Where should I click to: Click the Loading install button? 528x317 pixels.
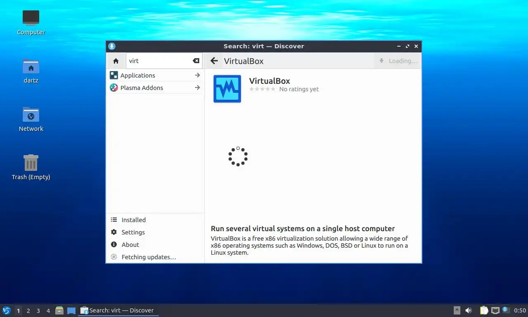coord(398,61)
